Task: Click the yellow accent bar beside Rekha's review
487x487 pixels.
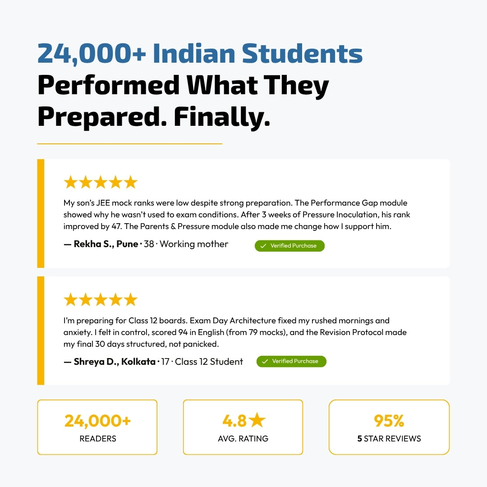Action: [41, 213]
